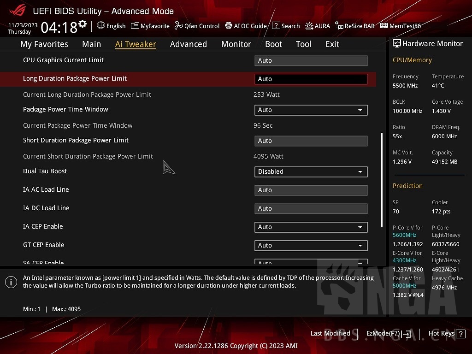Open the IA CEP Enable dropdown
The height and width of the screenshot is (354, 472).
tap(311, 227)
